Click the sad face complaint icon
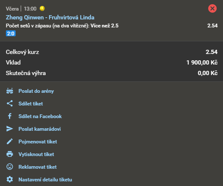 [10, 167]
